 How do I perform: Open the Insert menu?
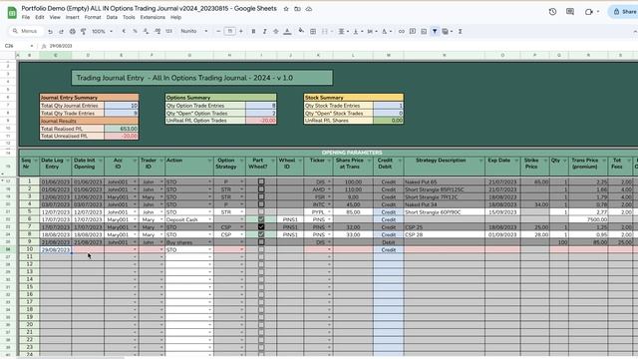point(73,18)
